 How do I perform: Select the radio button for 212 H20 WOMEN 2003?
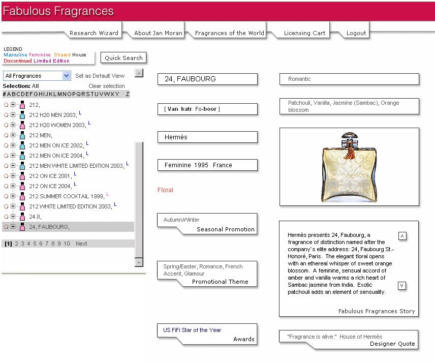click(6, 125)
